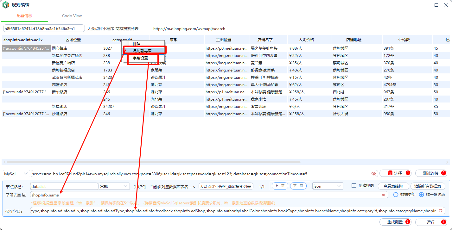452x230 pixels.
Task: Select the 数据更新 radio option
Action: [396, 195]
